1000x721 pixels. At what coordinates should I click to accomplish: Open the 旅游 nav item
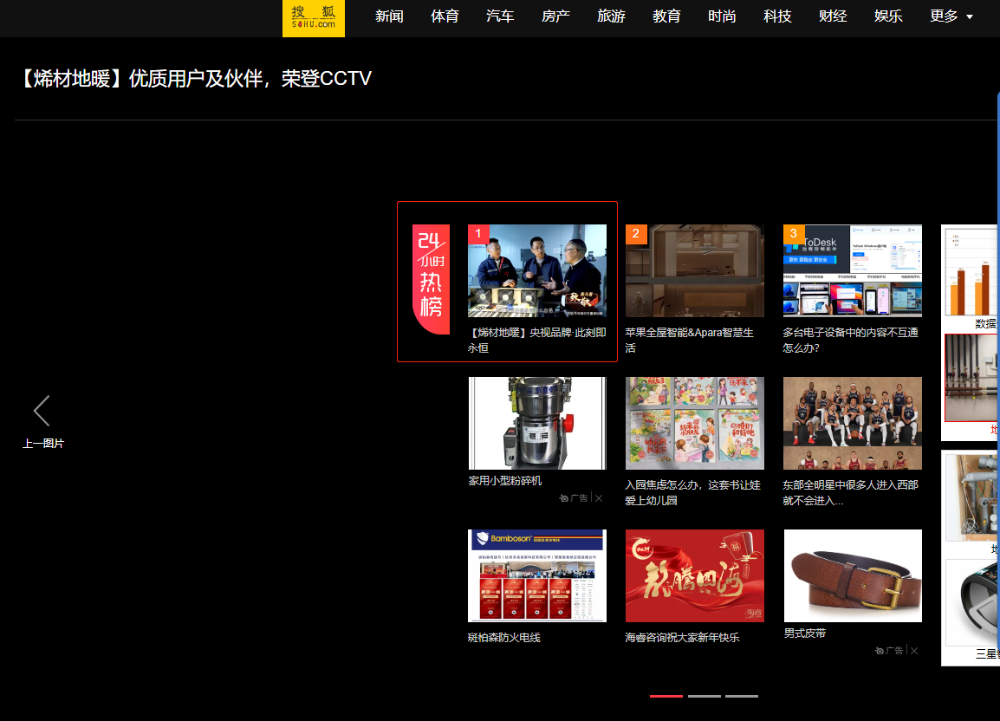pyautogui.click(x=611, y=16)
